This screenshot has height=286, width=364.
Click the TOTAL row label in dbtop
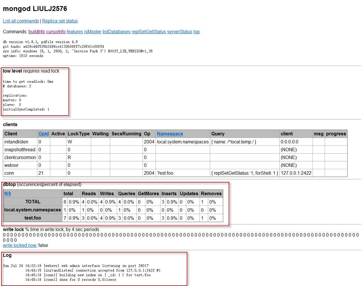click(x=33, y=202)
